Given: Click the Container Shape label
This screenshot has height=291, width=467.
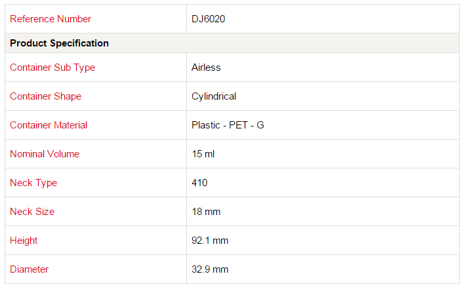Looking at the screenshot, I should (45, 96).
